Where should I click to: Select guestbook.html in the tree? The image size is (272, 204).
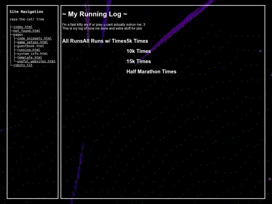point(31,46)
